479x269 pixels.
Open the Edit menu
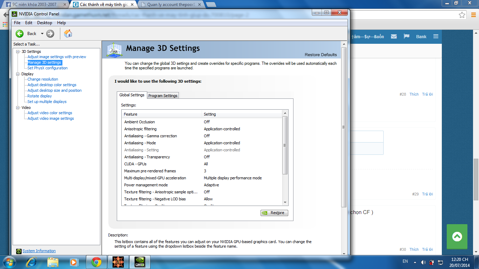[29, 23]
